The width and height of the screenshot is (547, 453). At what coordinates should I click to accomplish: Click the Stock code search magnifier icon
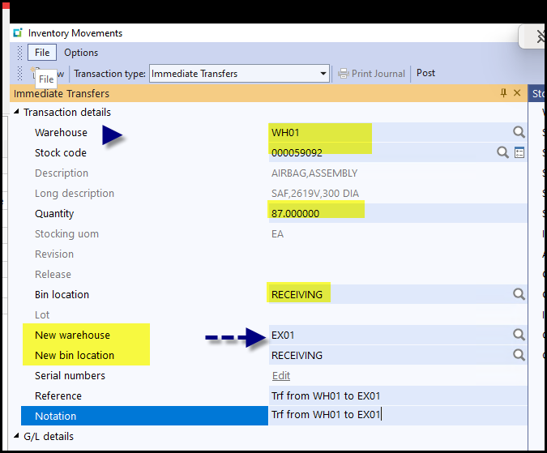pyautogui.click(x=502, y=152)
